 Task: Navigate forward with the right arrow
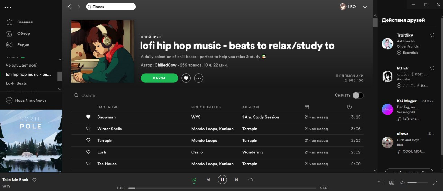pos(79,7)
